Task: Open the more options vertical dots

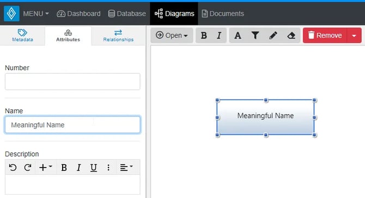Action: click(108, 168)
